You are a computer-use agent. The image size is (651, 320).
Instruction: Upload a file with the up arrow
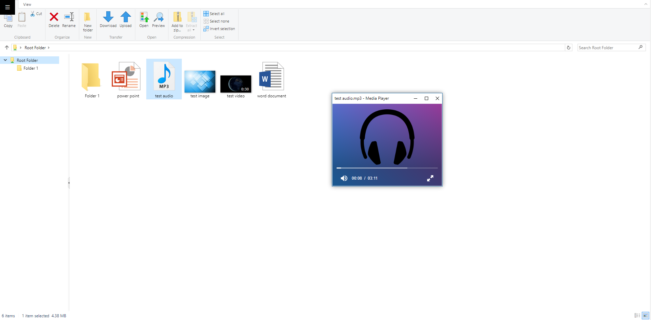coord(126,20)
